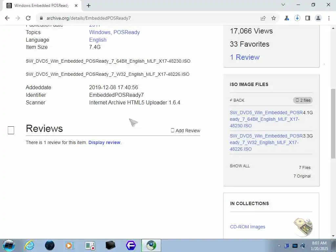
Task: Open the Windows Start button
Action: click(9, 245)
